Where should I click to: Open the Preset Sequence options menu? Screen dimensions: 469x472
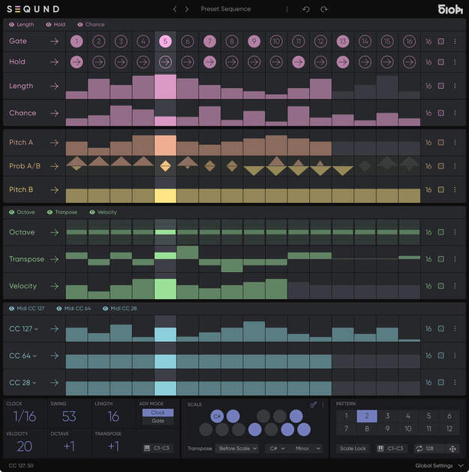pos(287,9)
